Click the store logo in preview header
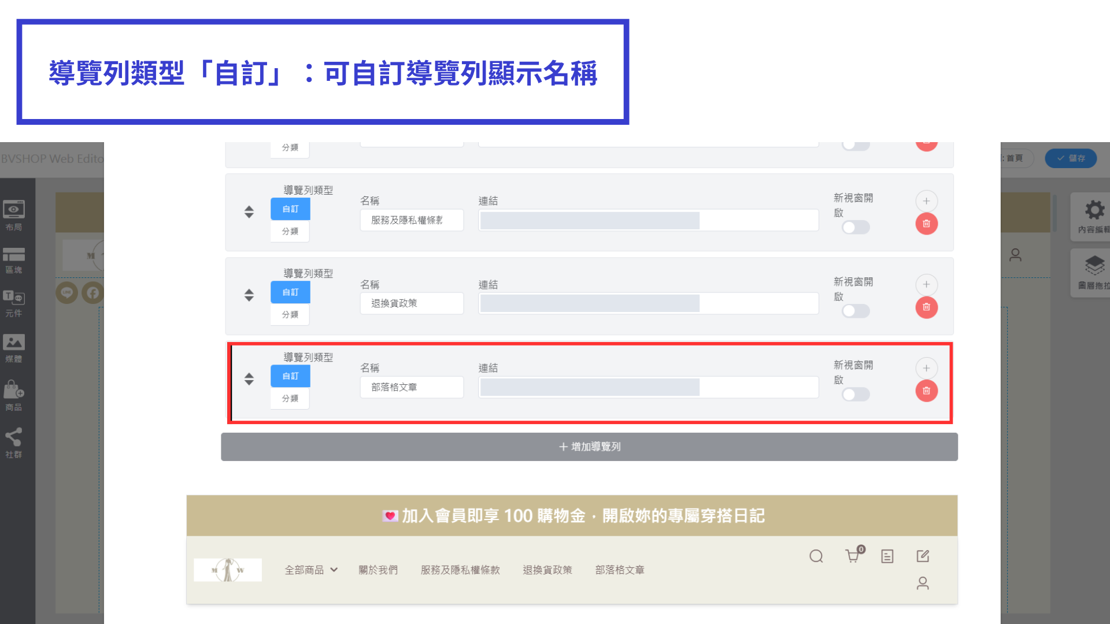The image size is (1110, 624). tap(228, 570)
